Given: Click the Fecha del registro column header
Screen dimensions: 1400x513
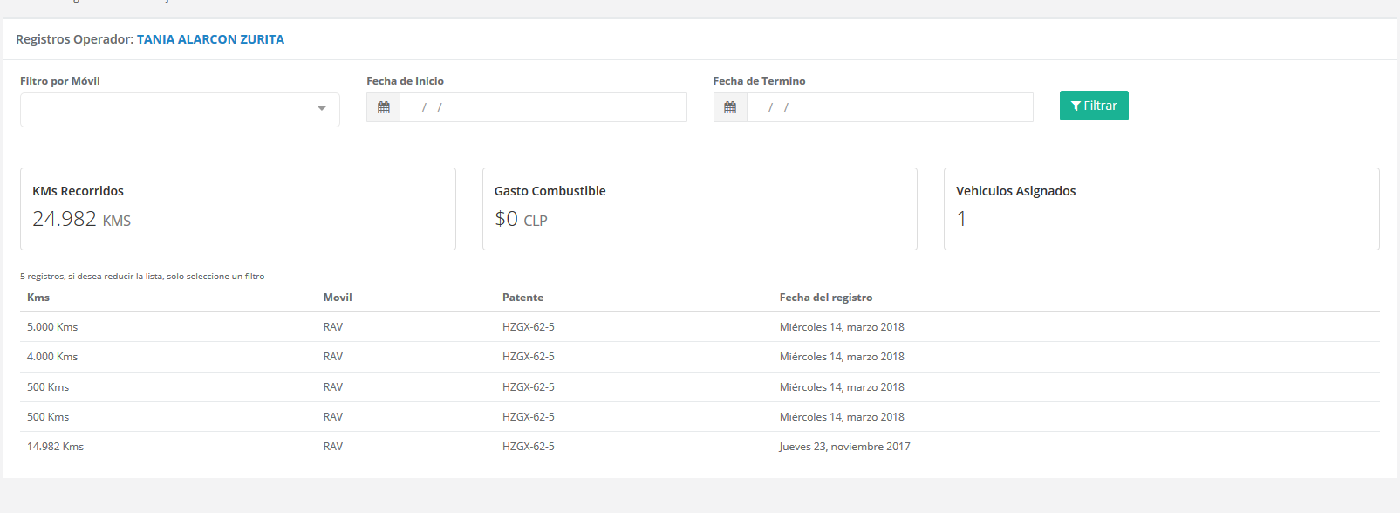Looking at the screenshot, I should [826, 298].
